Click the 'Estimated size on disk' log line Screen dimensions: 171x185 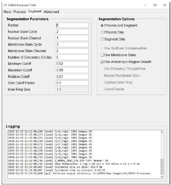[x=55, y=167]
